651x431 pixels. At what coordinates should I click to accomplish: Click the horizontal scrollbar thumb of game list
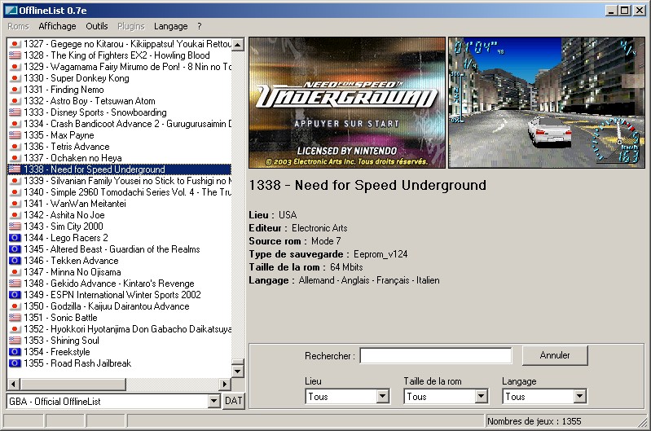73,385
